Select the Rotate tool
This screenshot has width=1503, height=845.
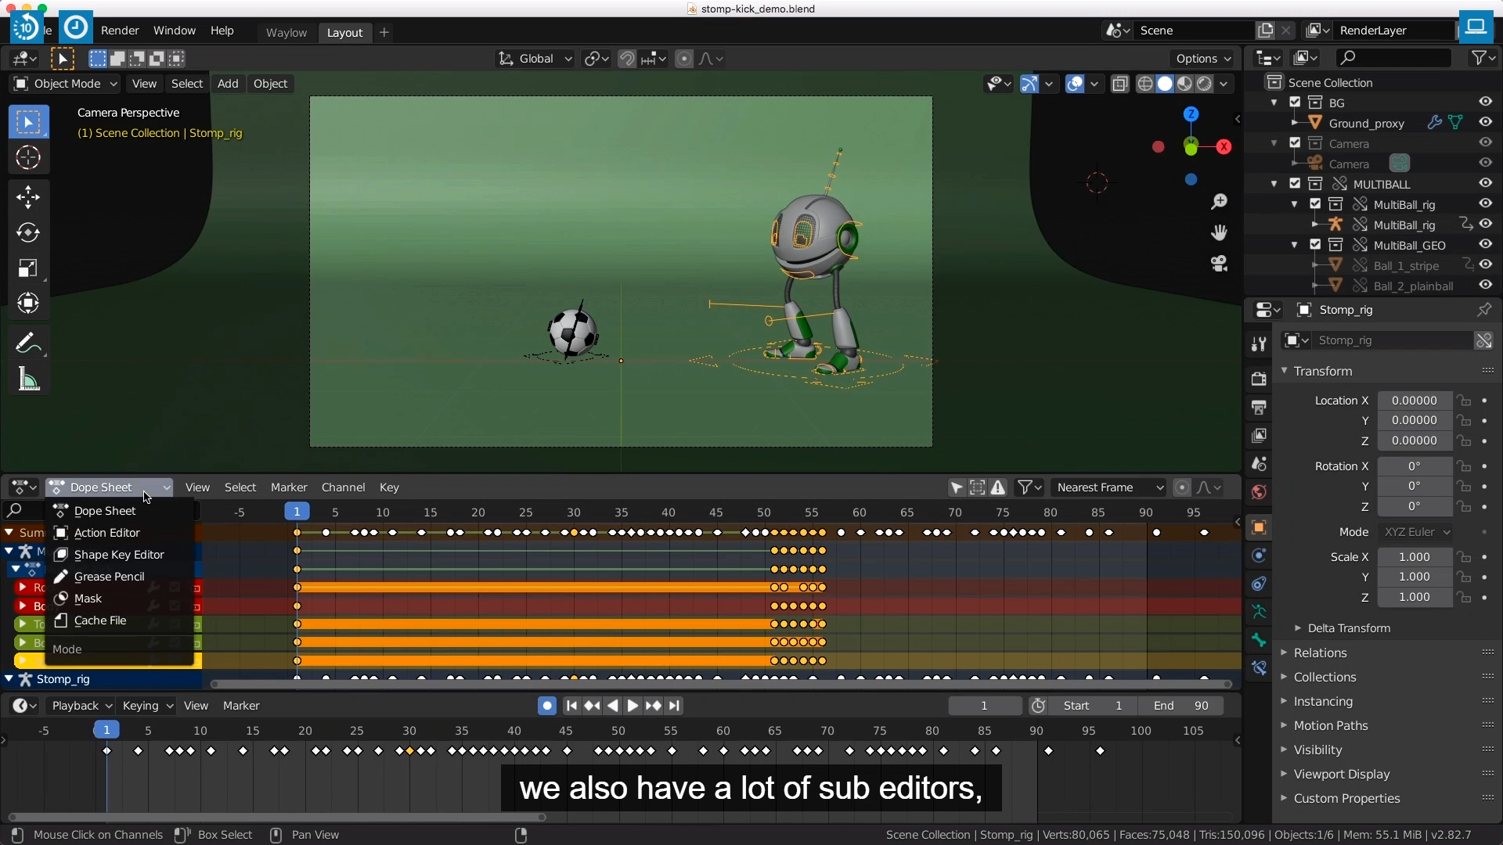click(x=28, y=232)
